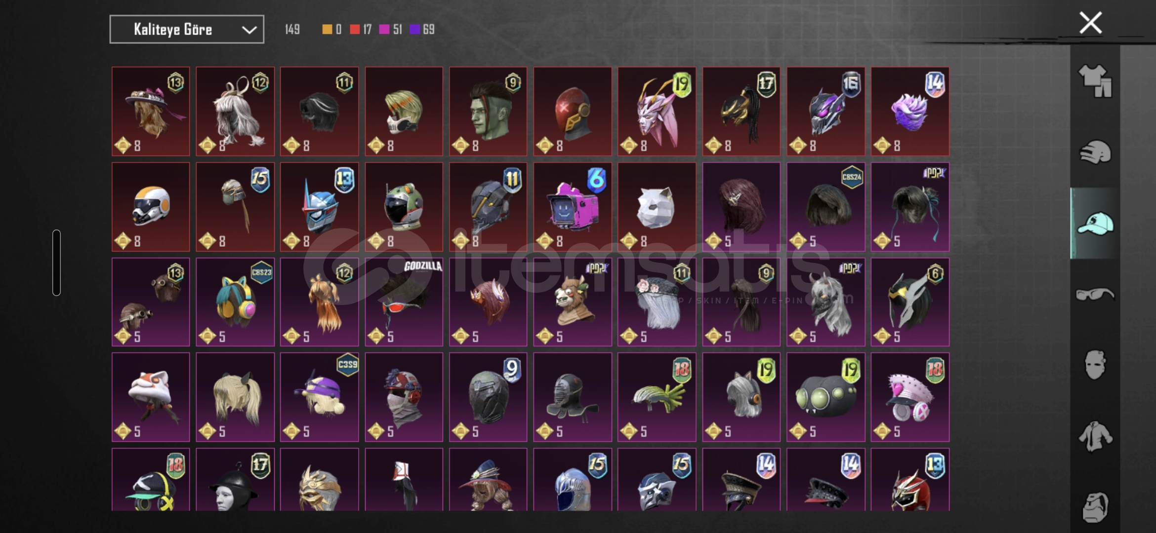Choose the white polygon cat mask

tap(657, 207)
